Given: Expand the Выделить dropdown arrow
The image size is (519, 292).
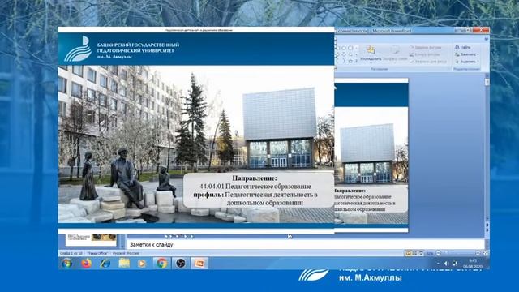Looking at the screenshot, I should (x=478, y=62).
